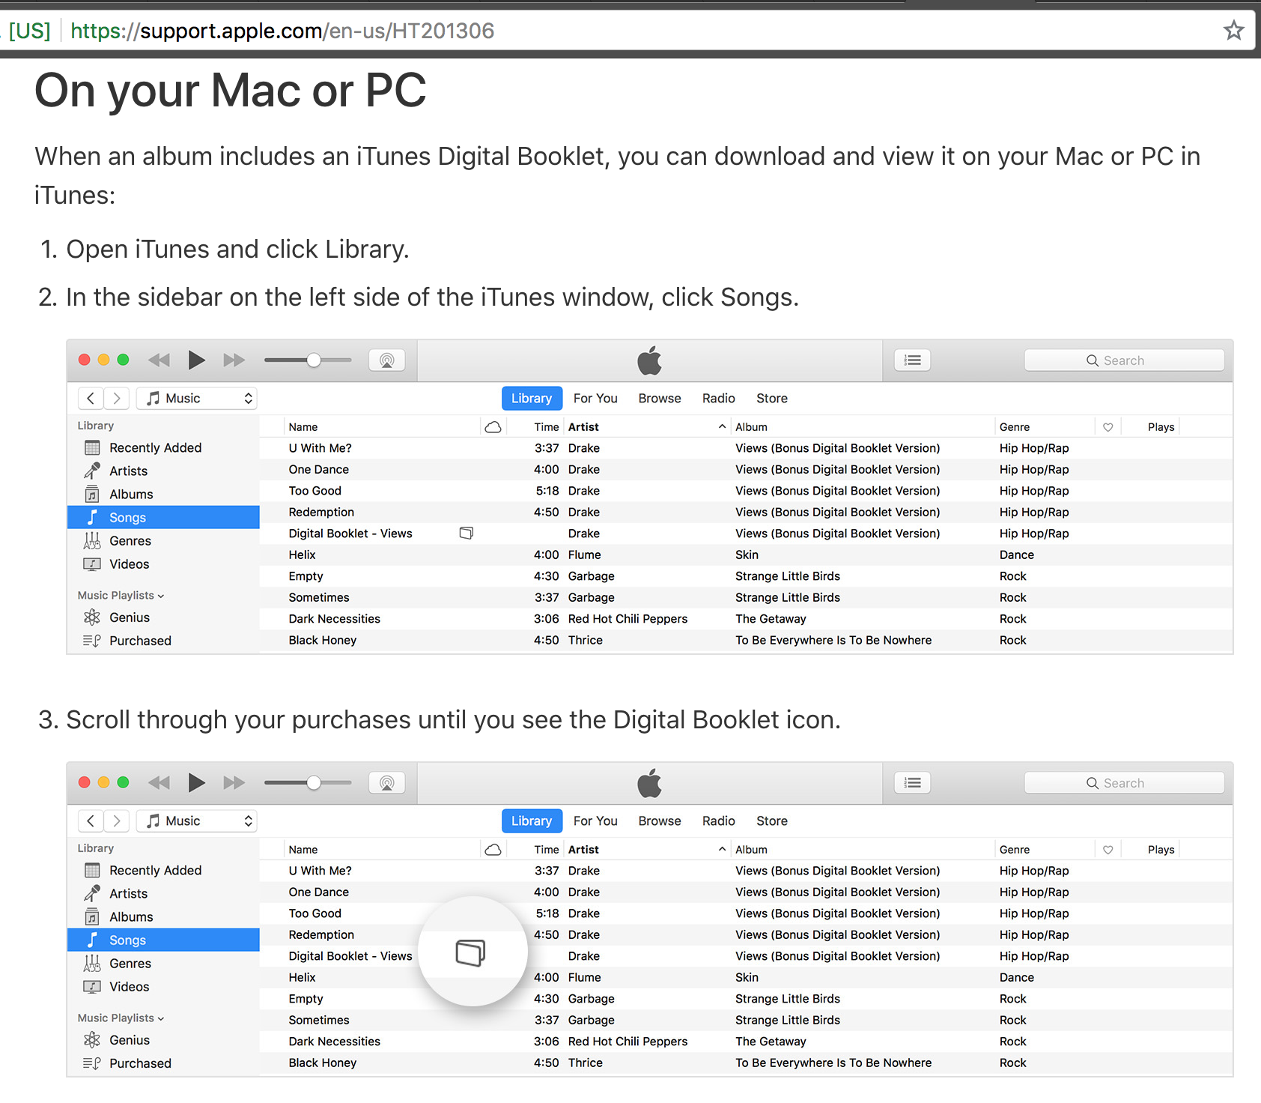1261x1103 pixels.
Task: Select Artists in second iTunes sidebar
Action: (163, 894)
